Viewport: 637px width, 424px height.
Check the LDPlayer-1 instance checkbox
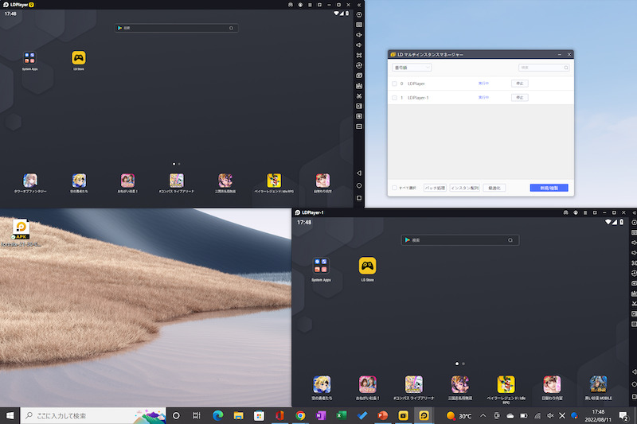(394, 98)
